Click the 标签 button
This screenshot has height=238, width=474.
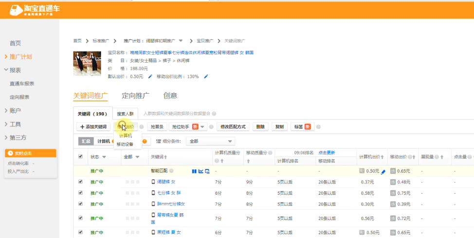tap(302, 127)
